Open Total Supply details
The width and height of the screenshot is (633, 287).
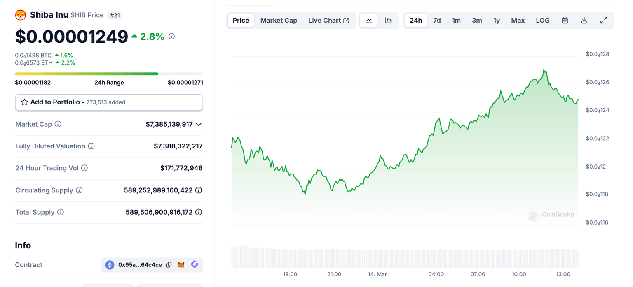pos(61,212)
